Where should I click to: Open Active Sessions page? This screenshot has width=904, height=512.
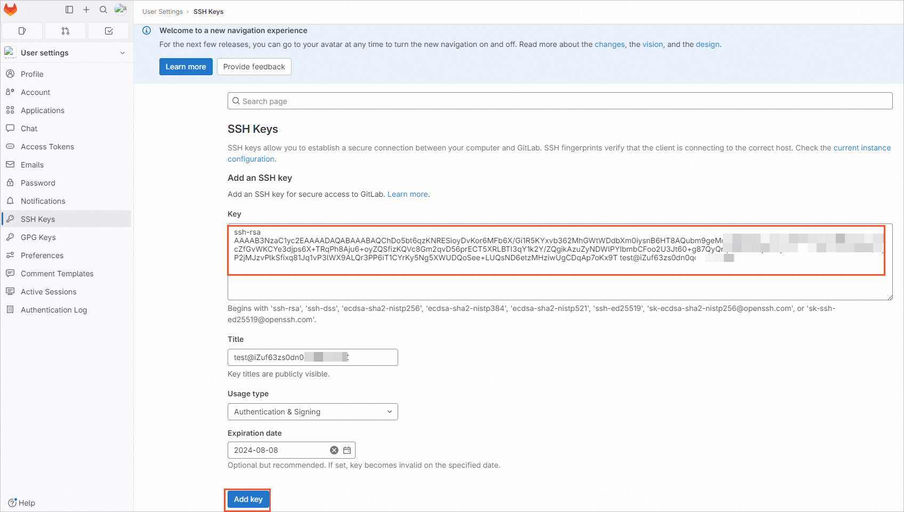click(x=67, y=291)
